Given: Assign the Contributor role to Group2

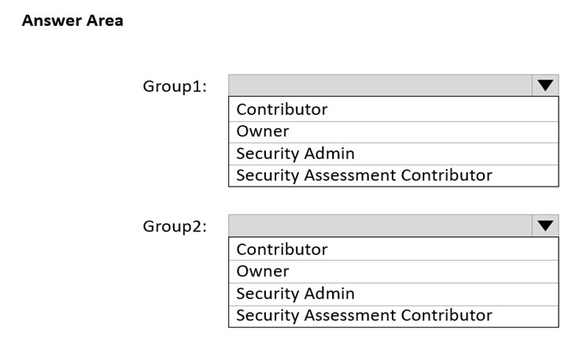Looking at the screenshot, I should coord(393,250).
